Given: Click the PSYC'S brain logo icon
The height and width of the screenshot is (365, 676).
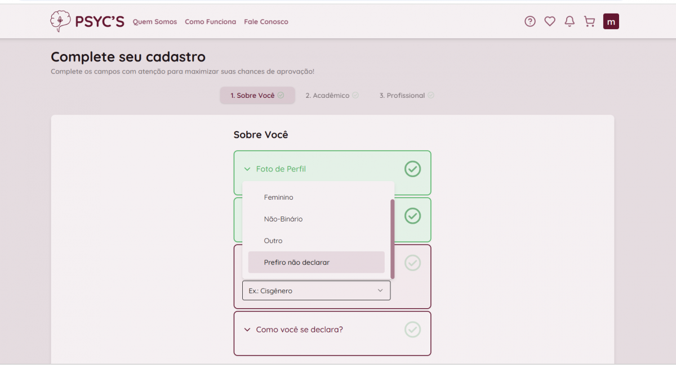Looking at the screenshot, I should 60,21.
